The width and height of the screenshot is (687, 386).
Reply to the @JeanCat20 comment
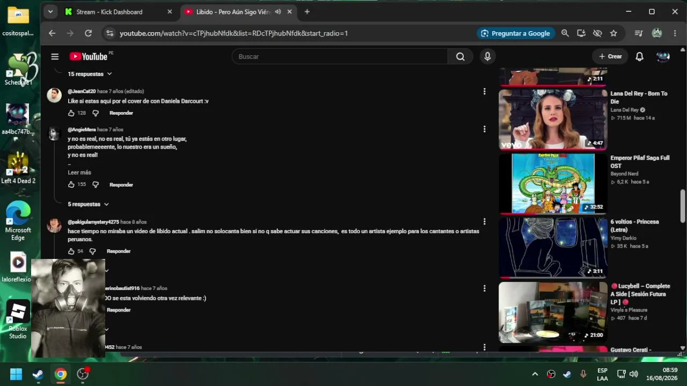pyautogui.click(x=121, y=113)
